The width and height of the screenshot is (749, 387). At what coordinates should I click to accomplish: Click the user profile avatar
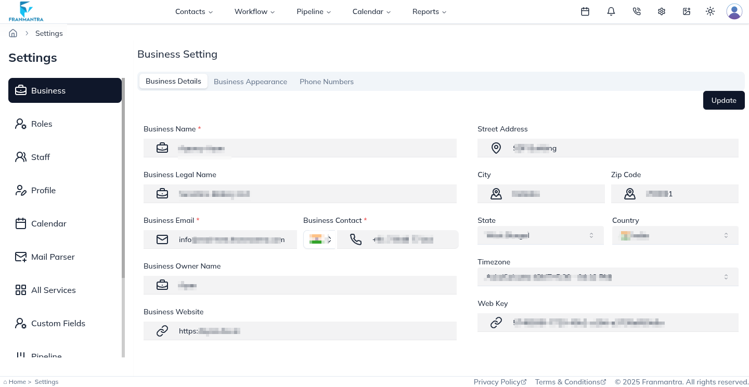[x=734, y=11]
